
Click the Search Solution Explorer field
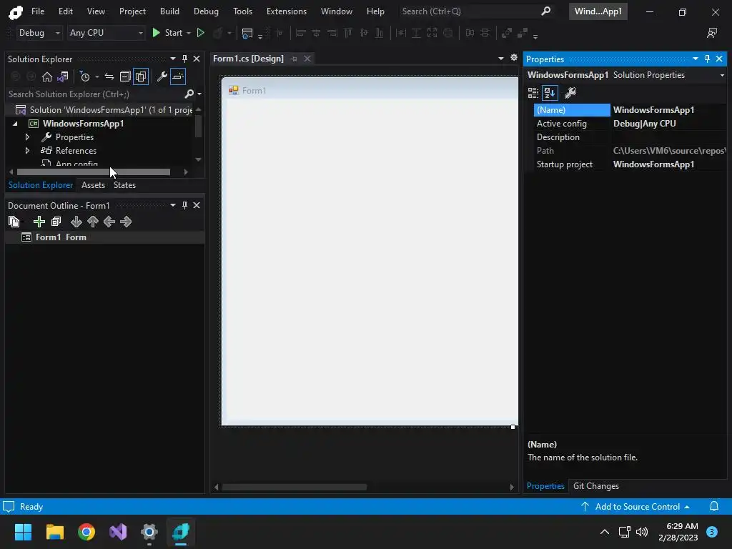point(95,94)
